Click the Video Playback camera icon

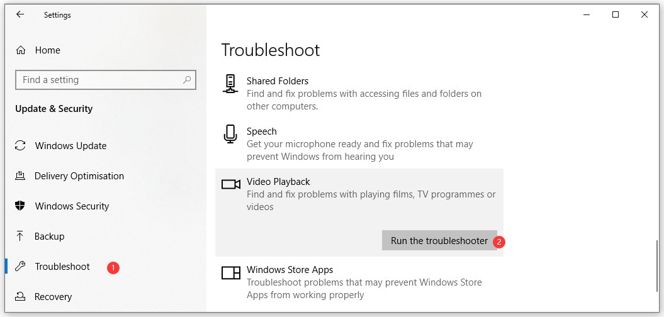tap(231, 184)
